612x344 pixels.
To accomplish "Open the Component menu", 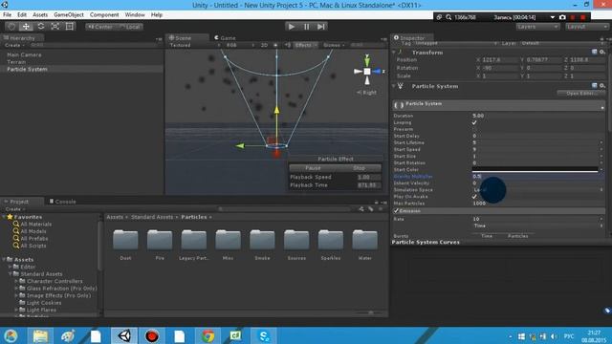I will pyautogui.click(x=104, y=15).
